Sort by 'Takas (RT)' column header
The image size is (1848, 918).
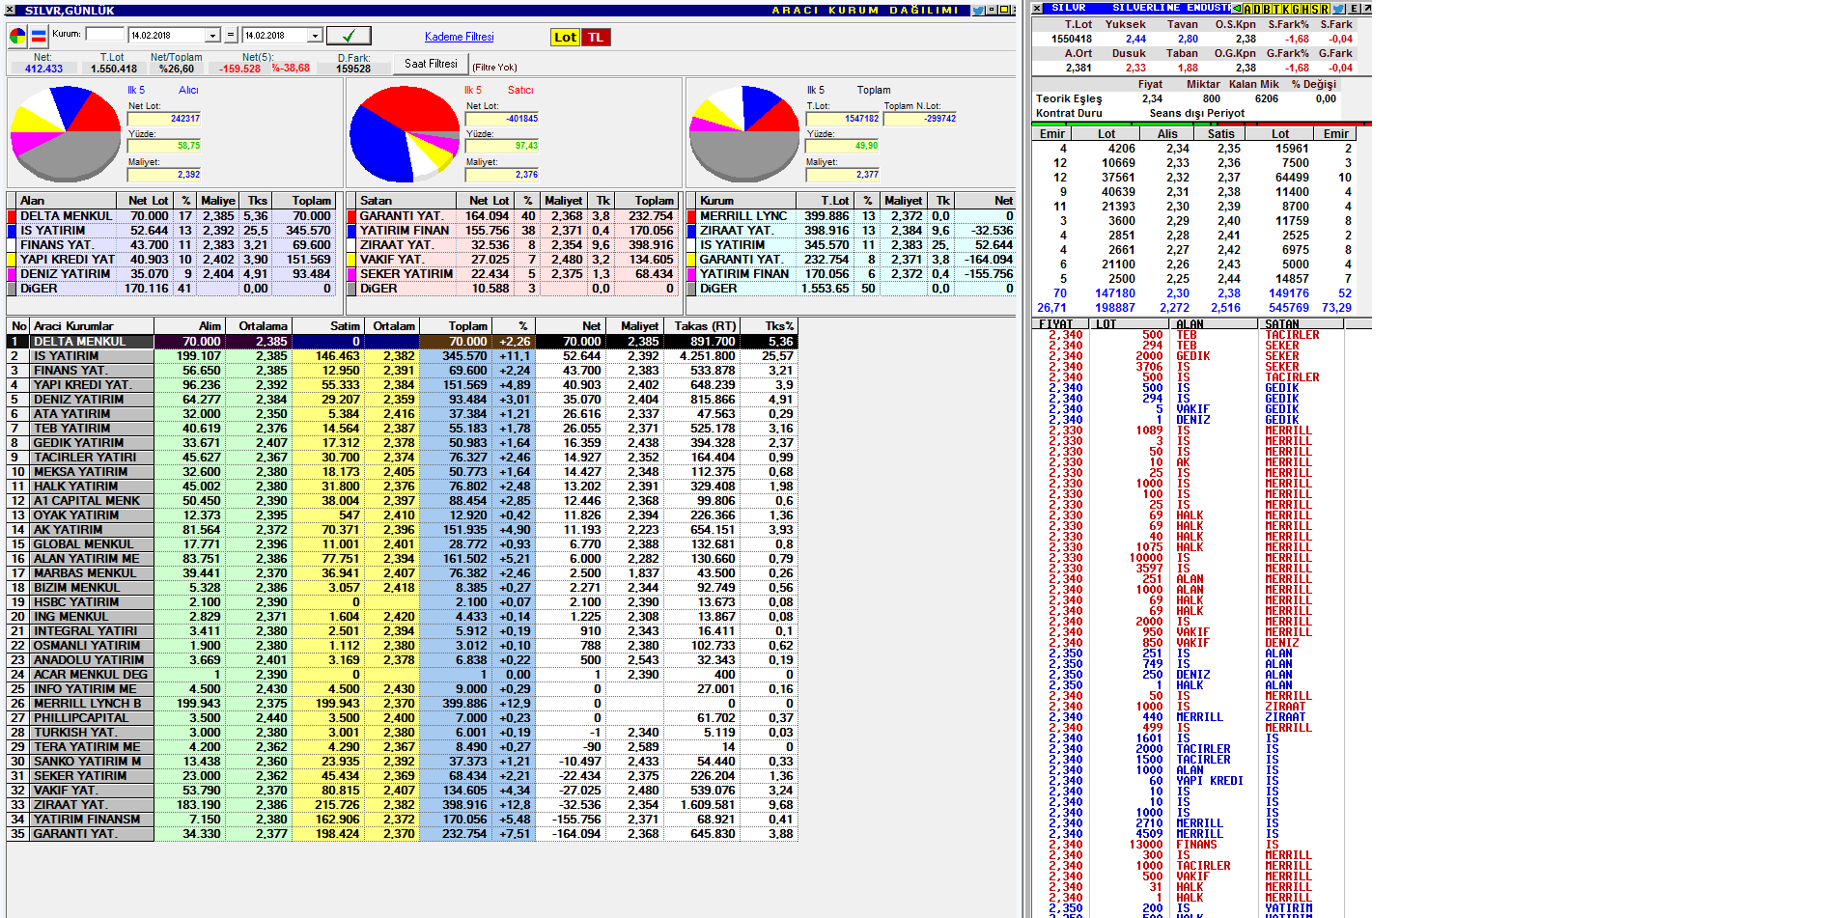pyautogui.click(x=701, y=326)
